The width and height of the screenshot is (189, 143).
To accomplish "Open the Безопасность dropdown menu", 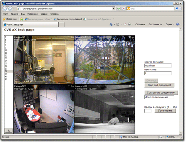I will (x=156, y=24).
